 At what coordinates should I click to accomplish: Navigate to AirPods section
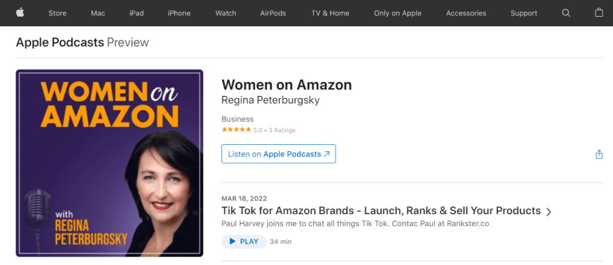(273, 13)
